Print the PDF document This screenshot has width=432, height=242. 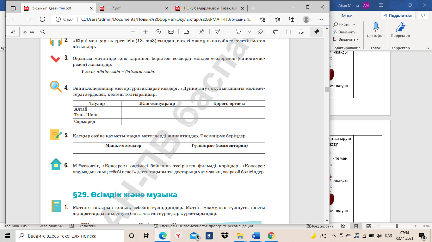(x=276, y=32)
